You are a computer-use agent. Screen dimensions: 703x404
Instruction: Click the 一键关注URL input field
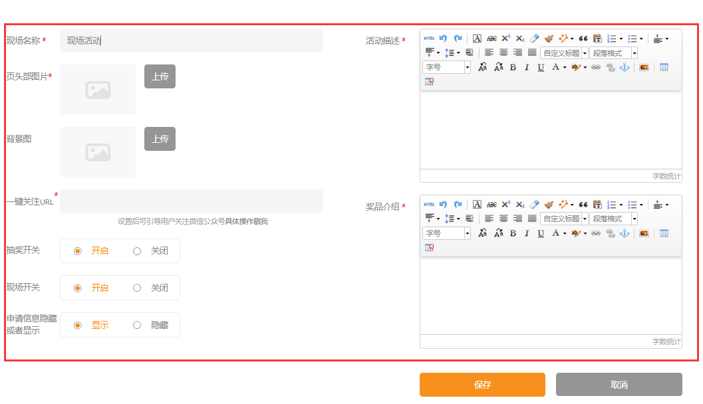191,201
